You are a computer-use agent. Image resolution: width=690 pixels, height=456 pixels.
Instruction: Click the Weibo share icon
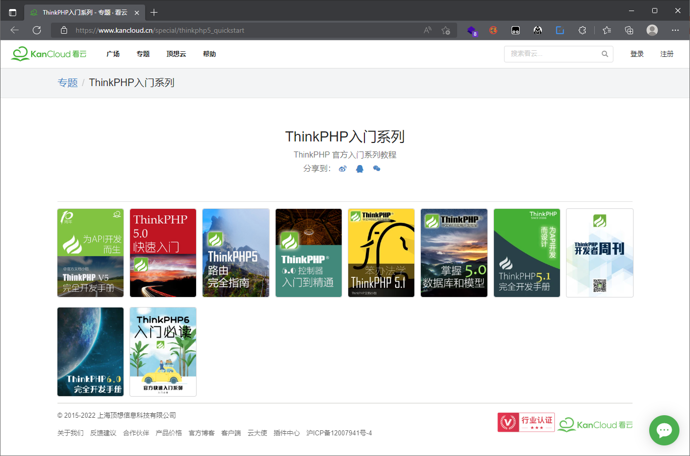coord(343,169)
